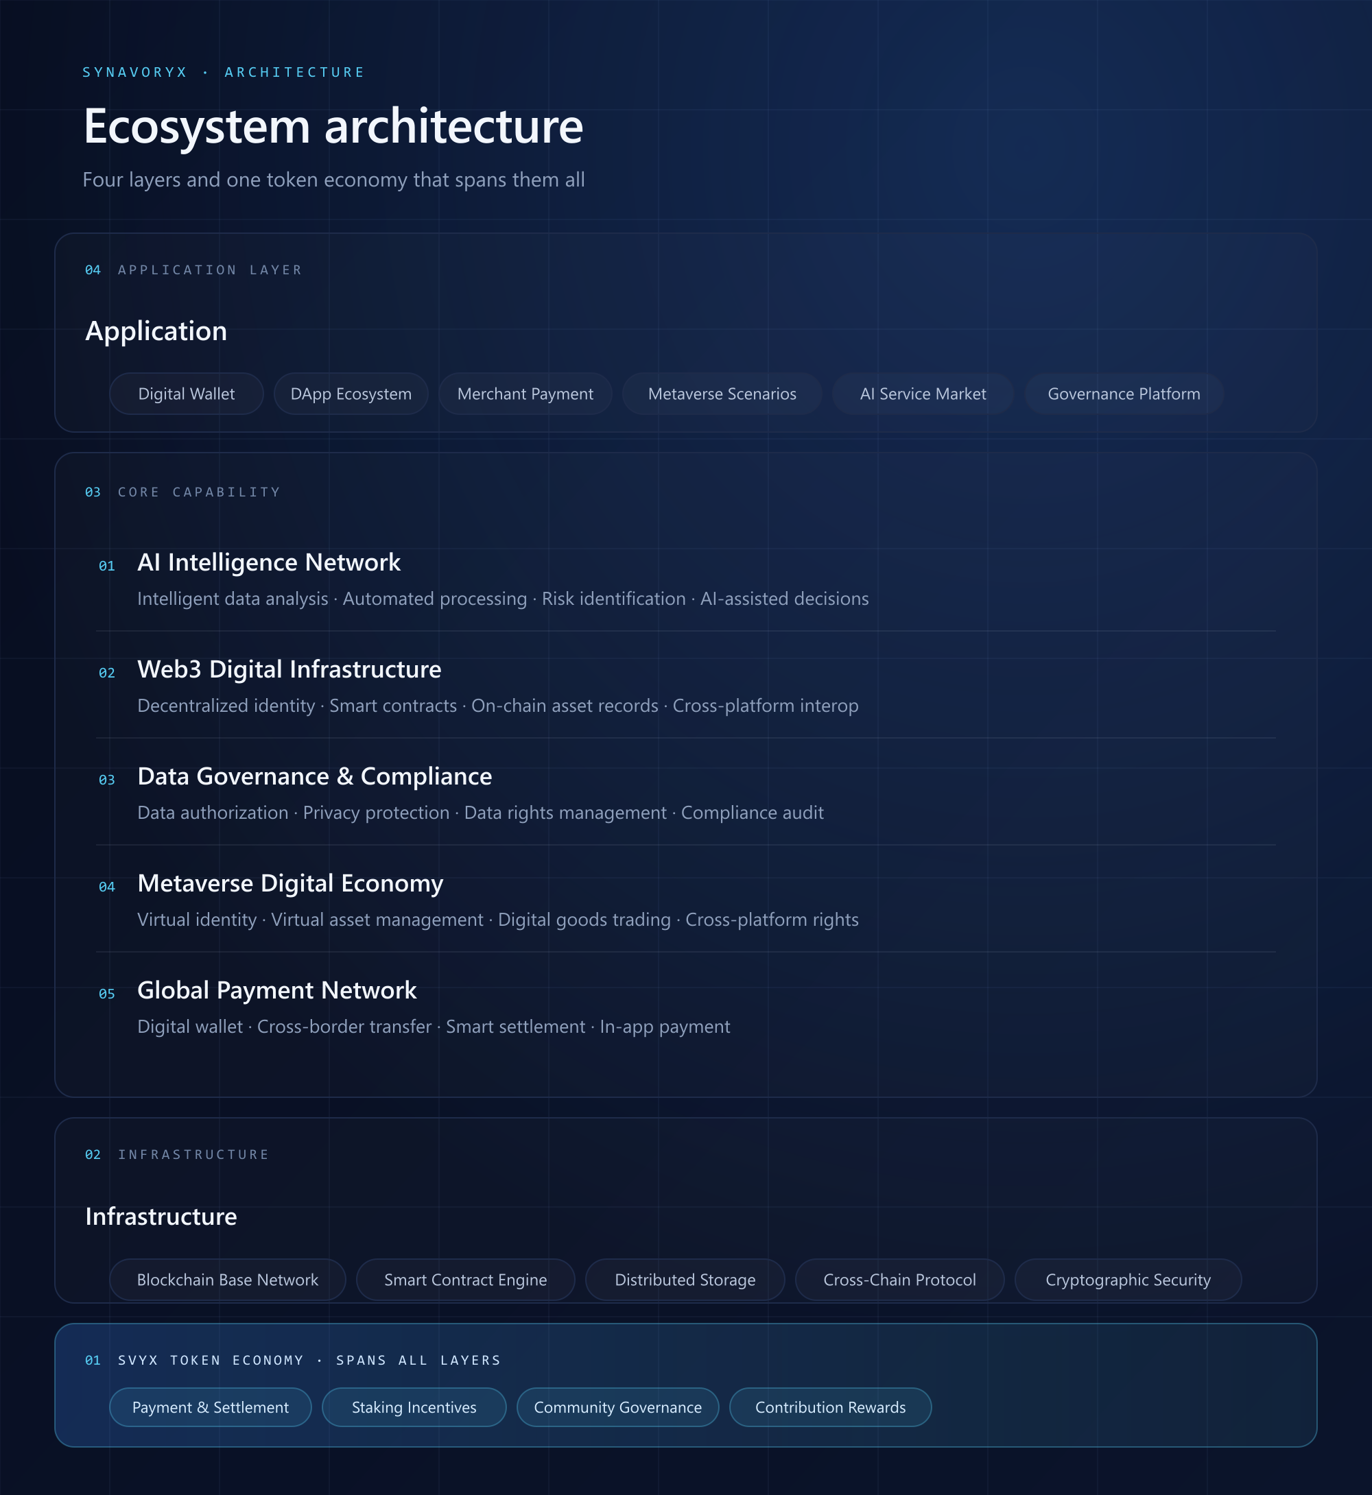Click the Digital Wallet pill

coord(187,394)
